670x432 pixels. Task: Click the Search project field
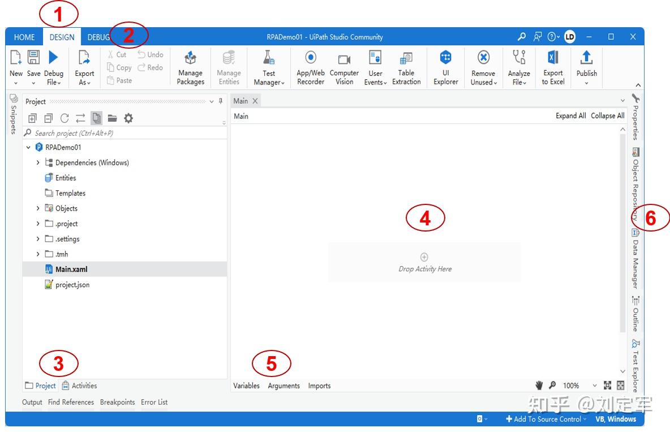124,133
